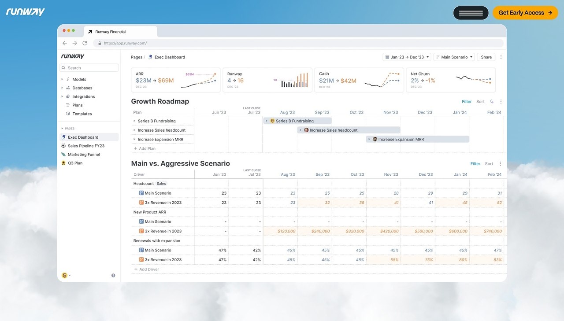Open the Net Churn metric card
Viewport: 564px width, 321px height.
pyautogui.click(x=451, y=80)
